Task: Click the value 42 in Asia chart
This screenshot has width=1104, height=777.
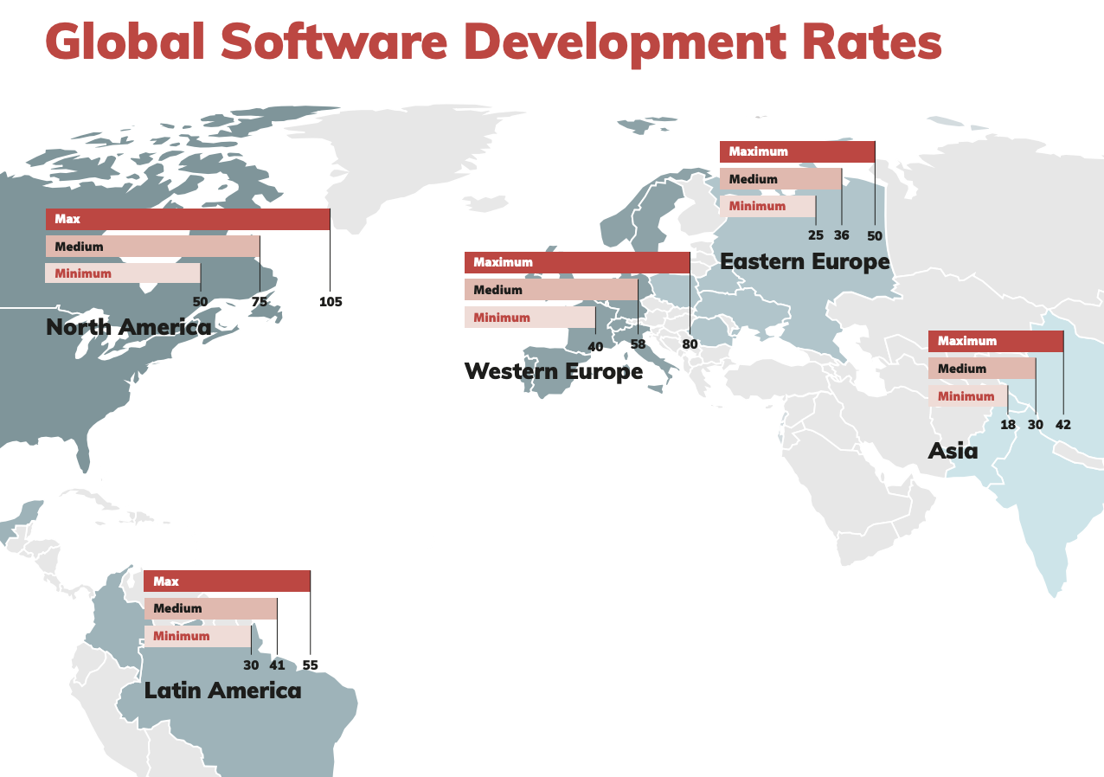Action: 1063,425
